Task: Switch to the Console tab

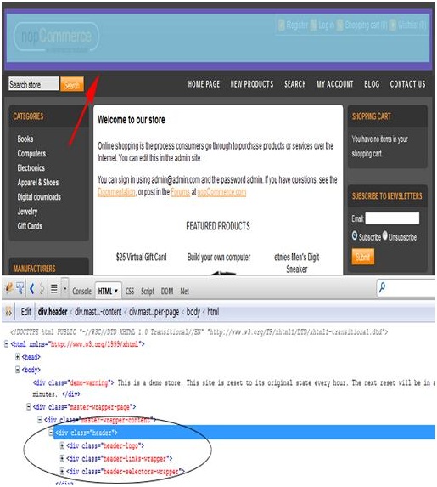Action: click(81, 292)
